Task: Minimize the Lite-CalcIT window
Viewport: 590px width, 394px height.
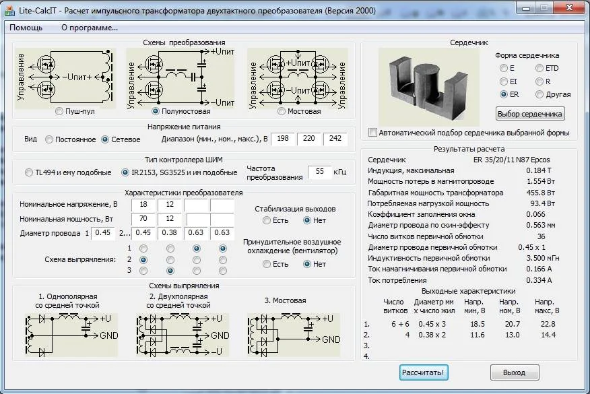Action: (526, 8)
